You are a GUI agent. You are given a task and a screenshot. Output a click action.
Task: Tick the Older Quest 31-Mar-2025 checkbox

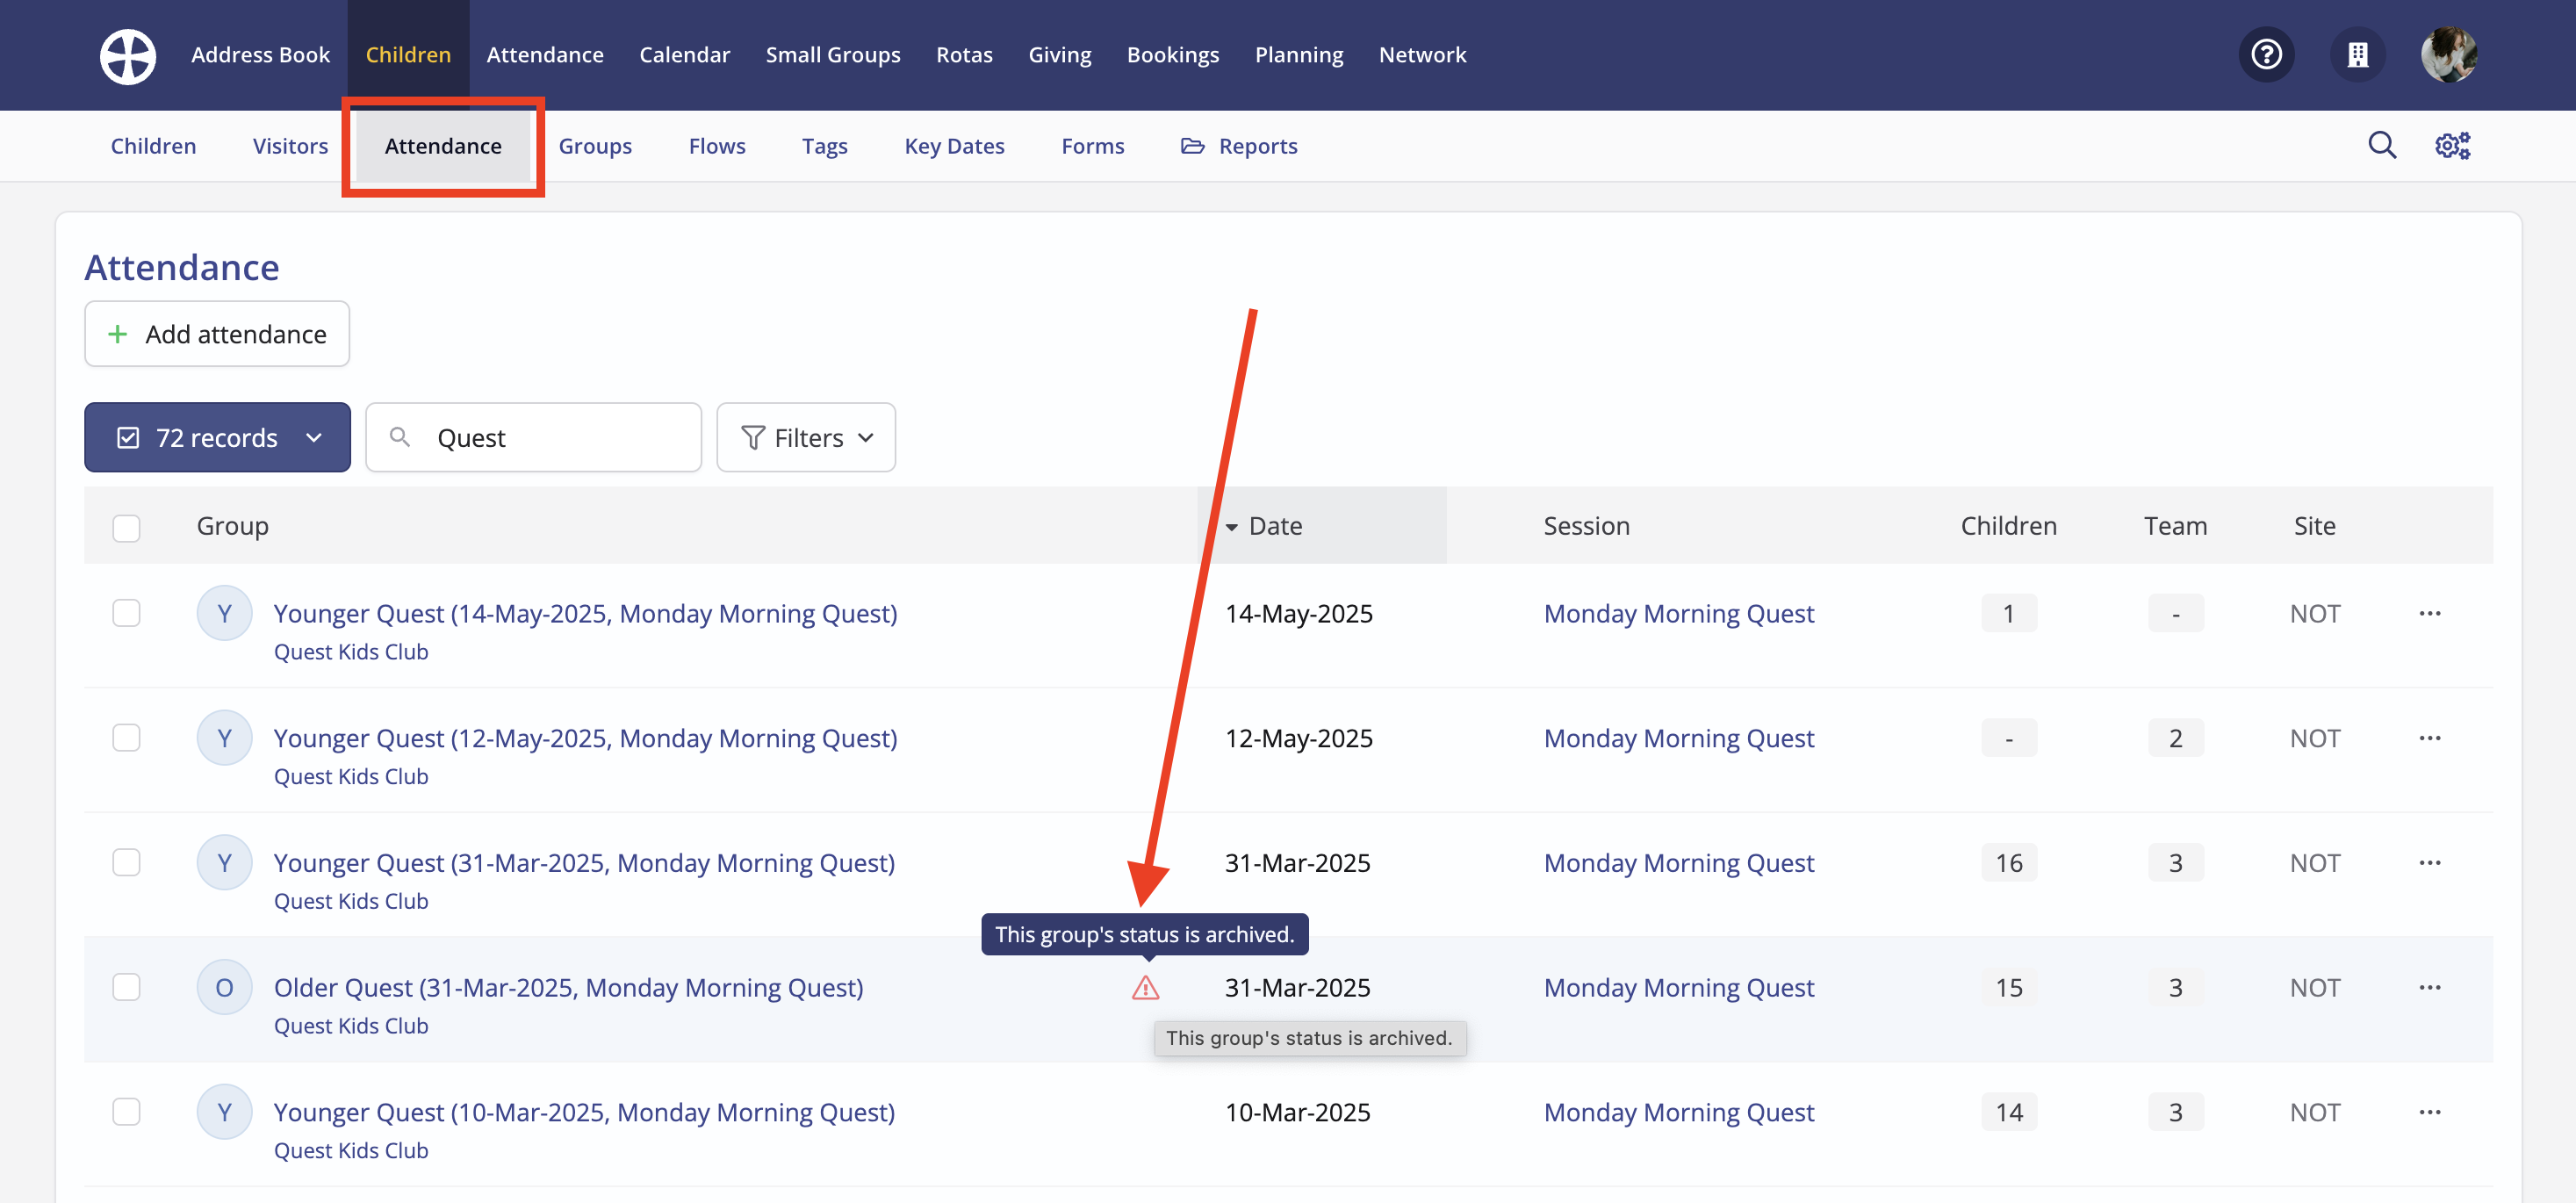126,988
